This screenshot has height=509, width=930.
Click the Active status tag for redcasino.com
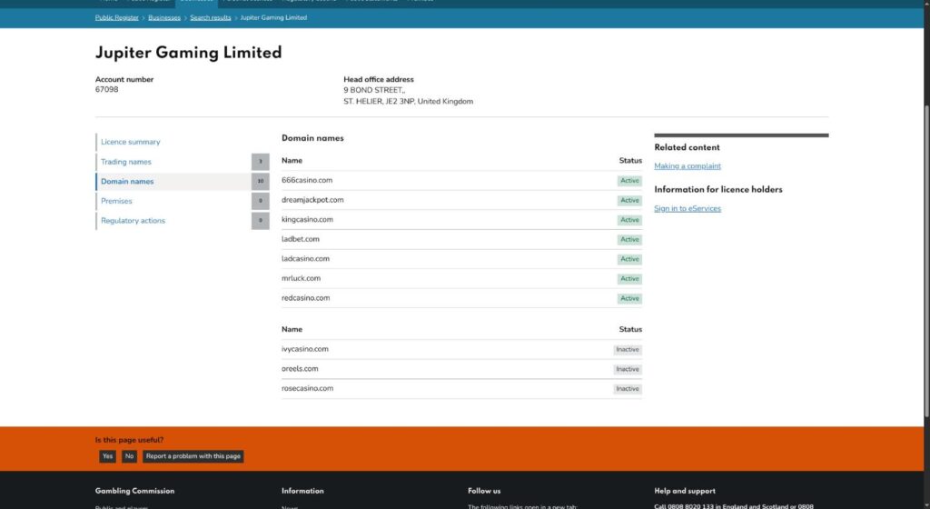(629, 298)
